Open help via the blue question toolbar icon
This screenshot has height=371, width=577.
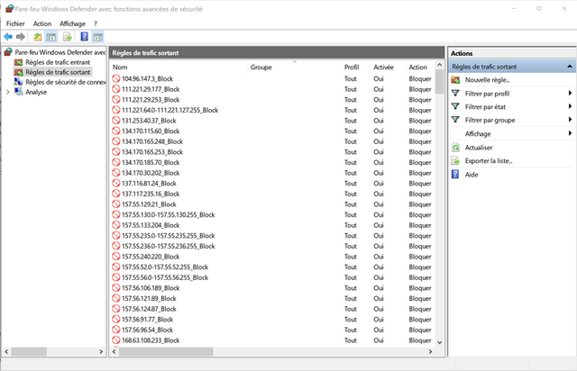click(84, 36)
